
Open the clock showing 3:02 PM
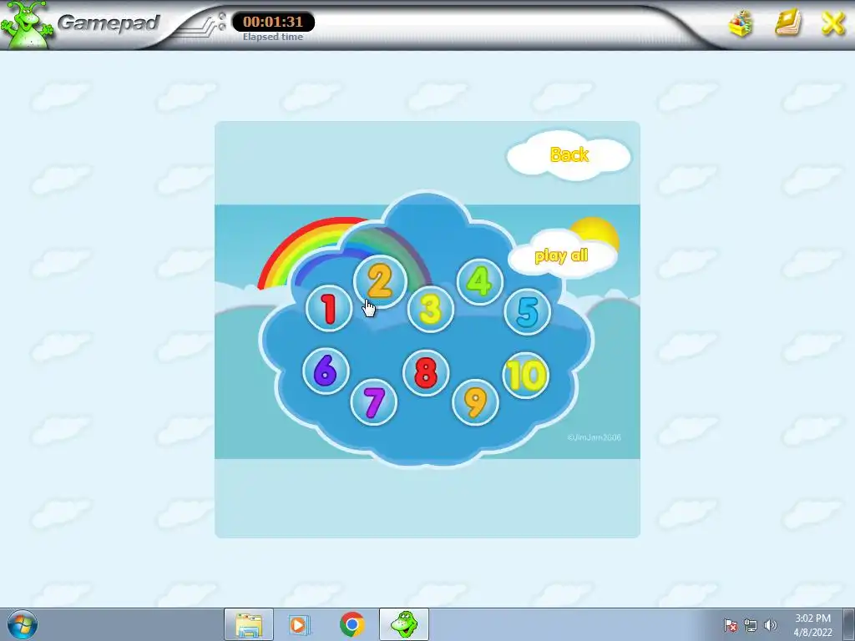point(812,625)
